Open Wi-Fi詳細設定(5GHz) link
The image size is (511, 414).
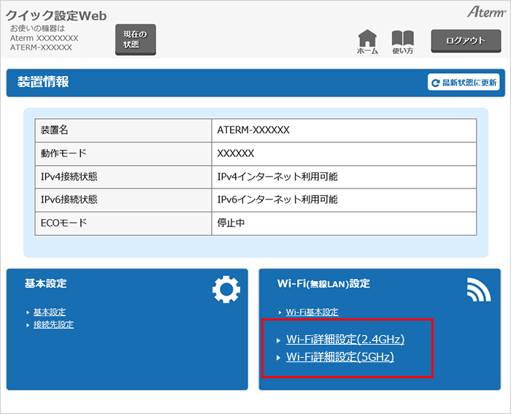[340, 357]
